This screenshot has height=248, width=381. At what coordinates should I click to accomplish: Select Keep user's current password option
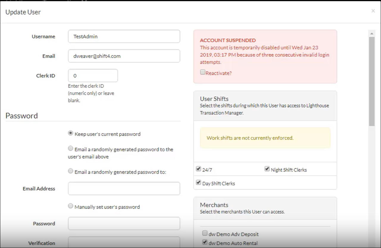click(70, 134)
